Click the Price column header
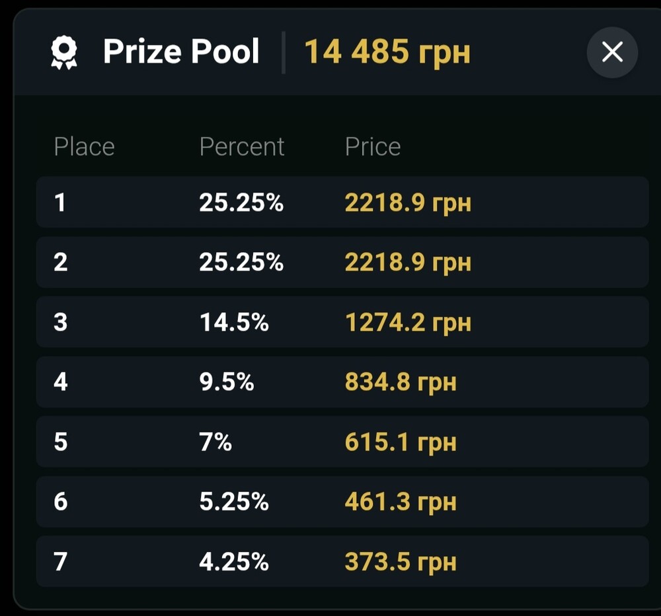 click(x=373, y=147)
